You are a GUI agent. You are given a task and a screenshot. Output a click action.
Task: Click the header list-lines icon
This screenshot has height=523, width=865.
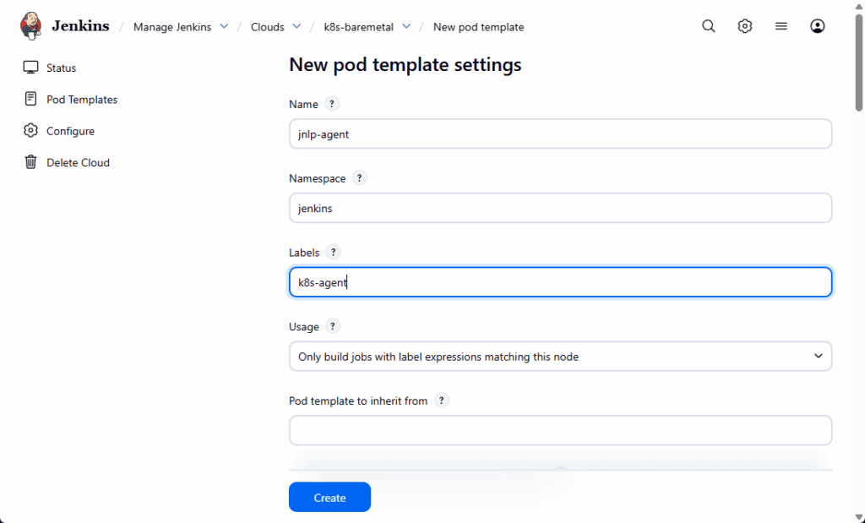pyautogui.click(x=781, y=26)
